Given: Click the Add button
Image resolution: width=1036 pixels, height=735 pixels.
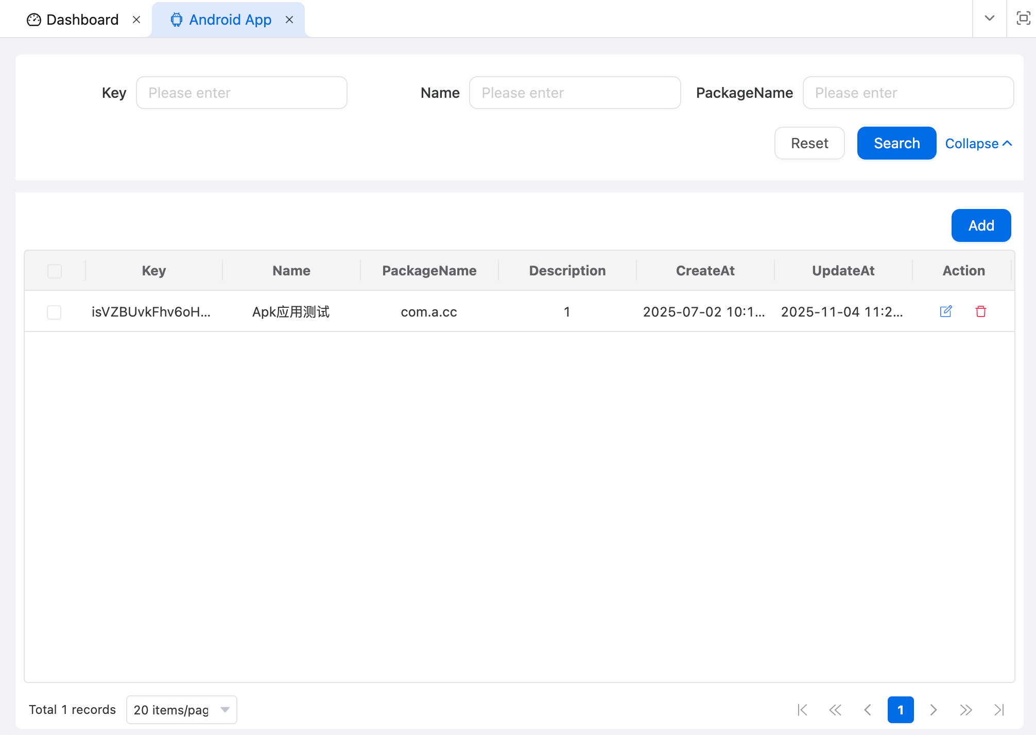Looking at the screenshot, I should [981, 225].
